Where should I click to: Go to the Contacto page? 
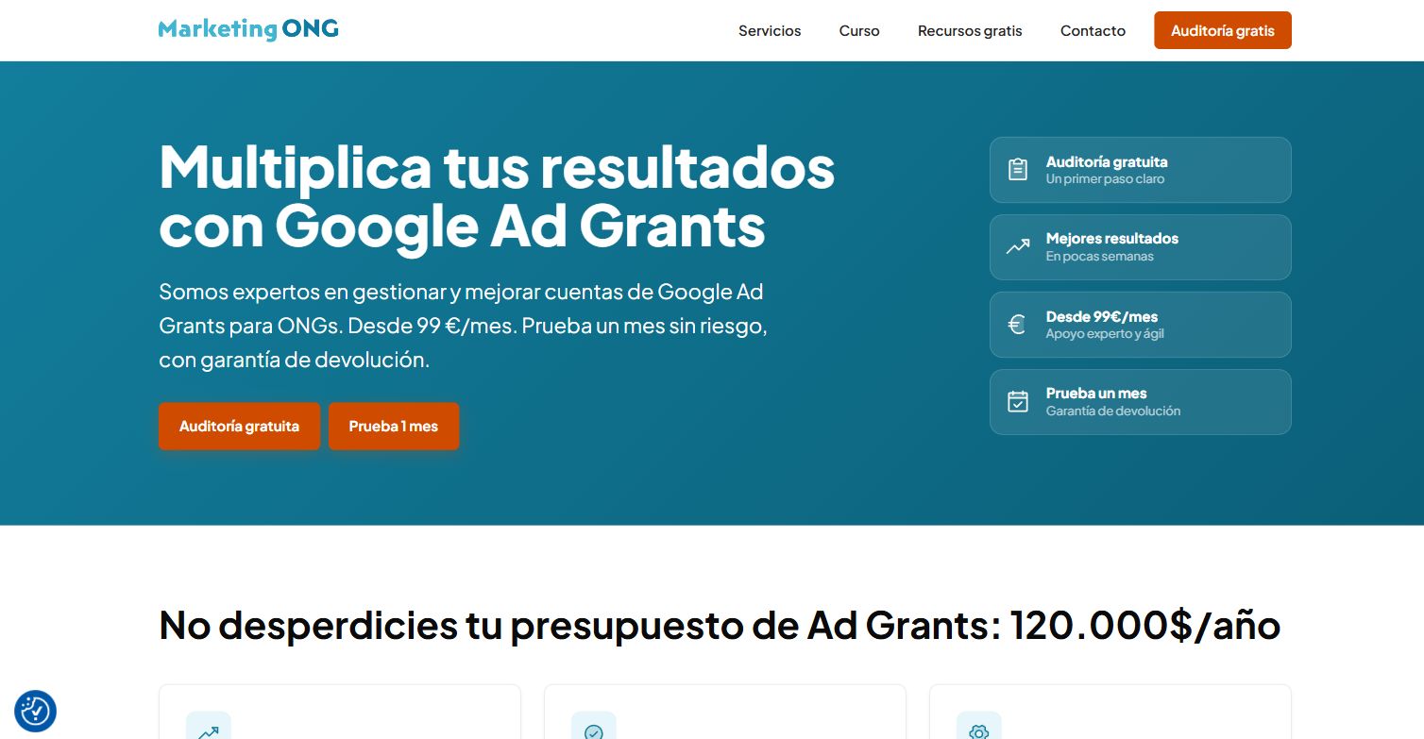coord(1093,31)
